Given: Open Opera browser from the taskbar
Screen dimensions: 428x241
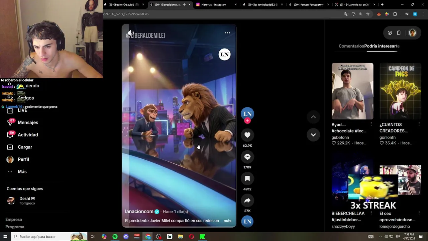Looking at the screenshot, I should coord(192,237).
